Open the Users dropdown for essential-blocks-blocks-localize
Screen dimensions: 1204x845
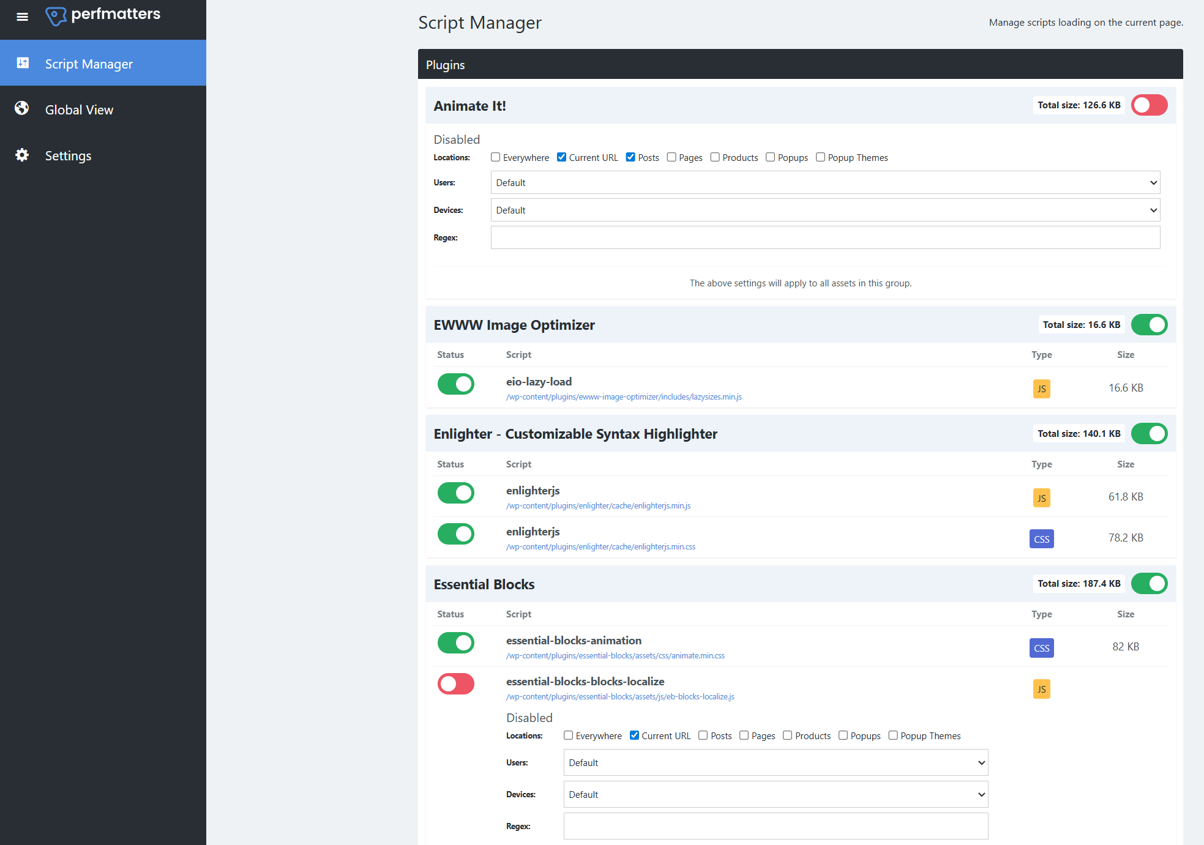point(775,762)
